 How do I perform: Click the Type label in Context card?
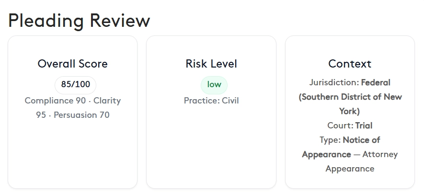pyautogui.click(x=330, y=140)
